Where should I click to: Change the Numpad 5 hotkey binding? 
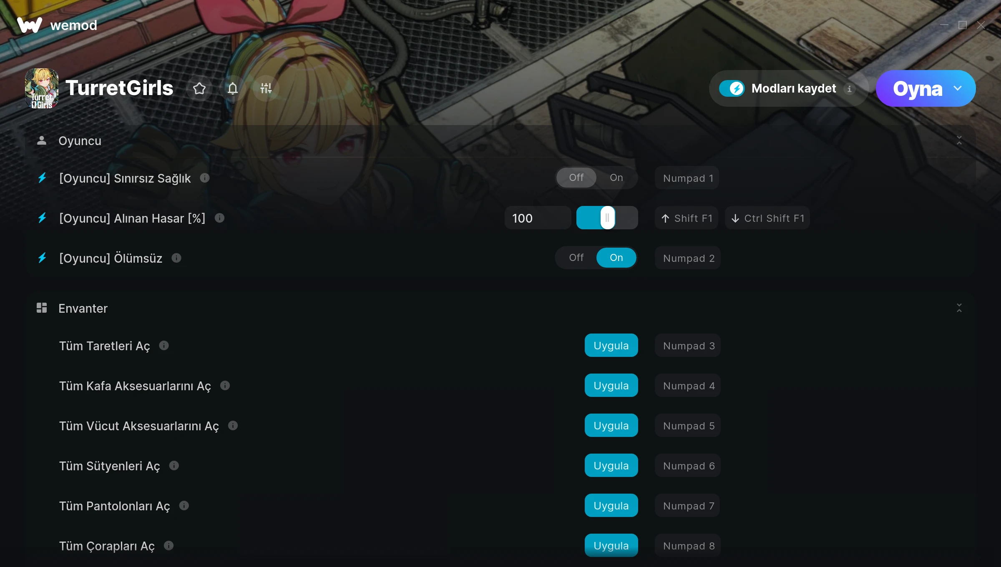(x=688, y=426)
